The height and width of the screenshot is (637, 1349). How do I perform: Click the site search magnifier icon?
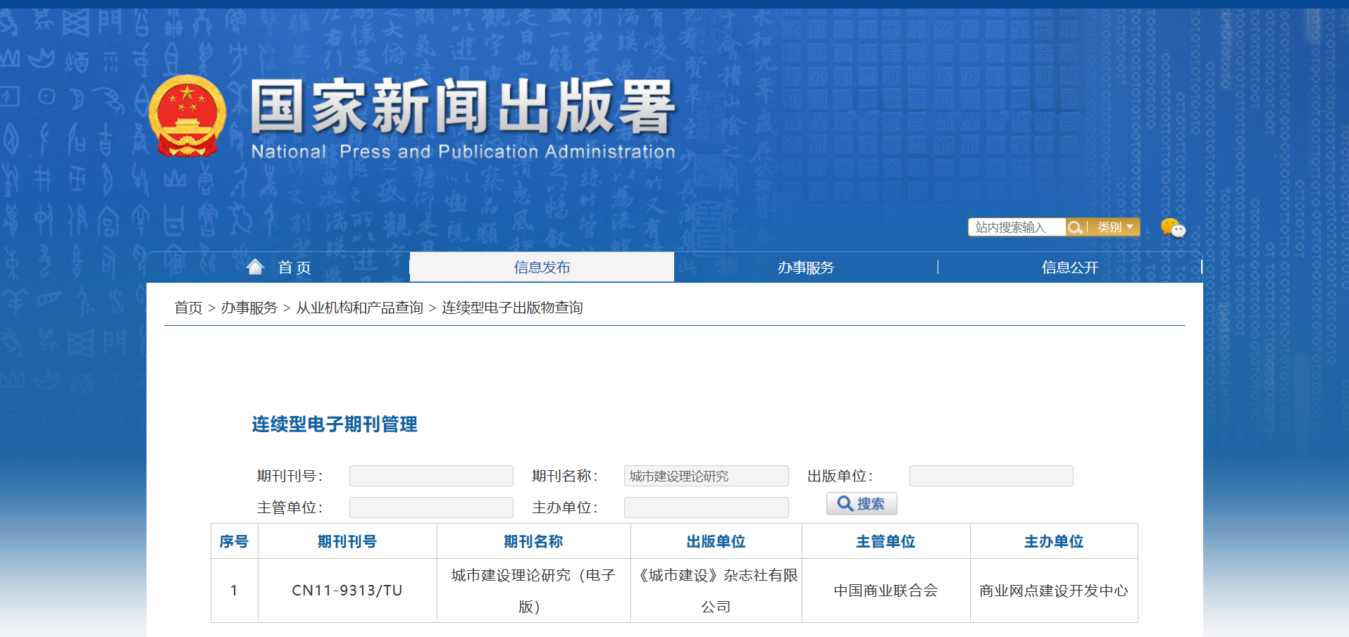1075,227
